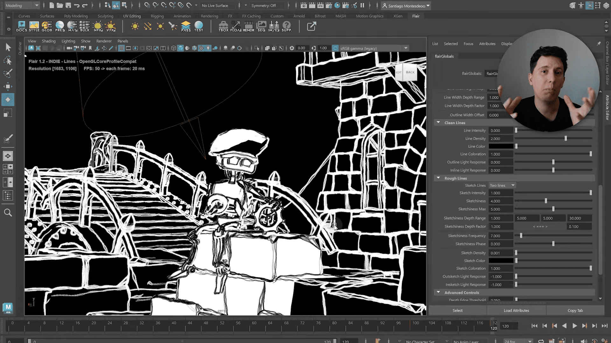Toggle smooth shade all cube icon

click(x=180, y=48)
